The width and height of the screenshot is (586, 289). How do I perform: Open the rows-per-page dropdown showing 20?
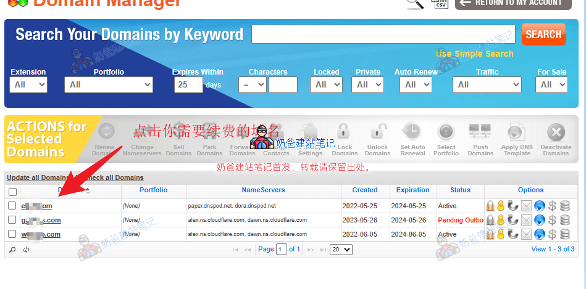pyautogui.click(x=341, y=250)
